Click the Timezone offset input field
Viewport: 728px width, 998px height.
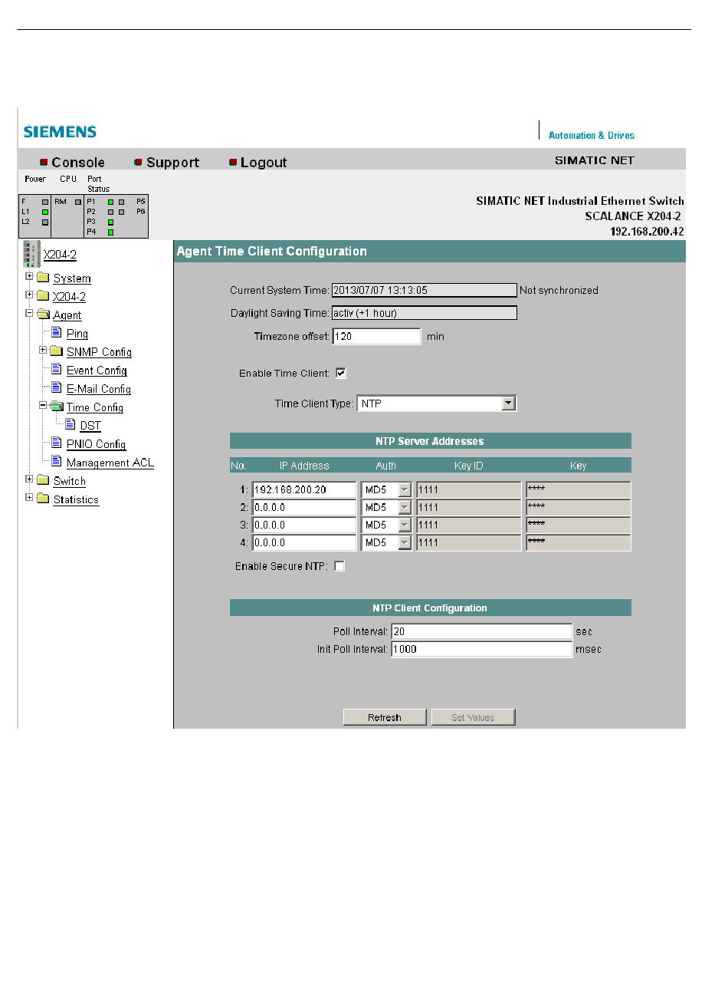(376, 336)
